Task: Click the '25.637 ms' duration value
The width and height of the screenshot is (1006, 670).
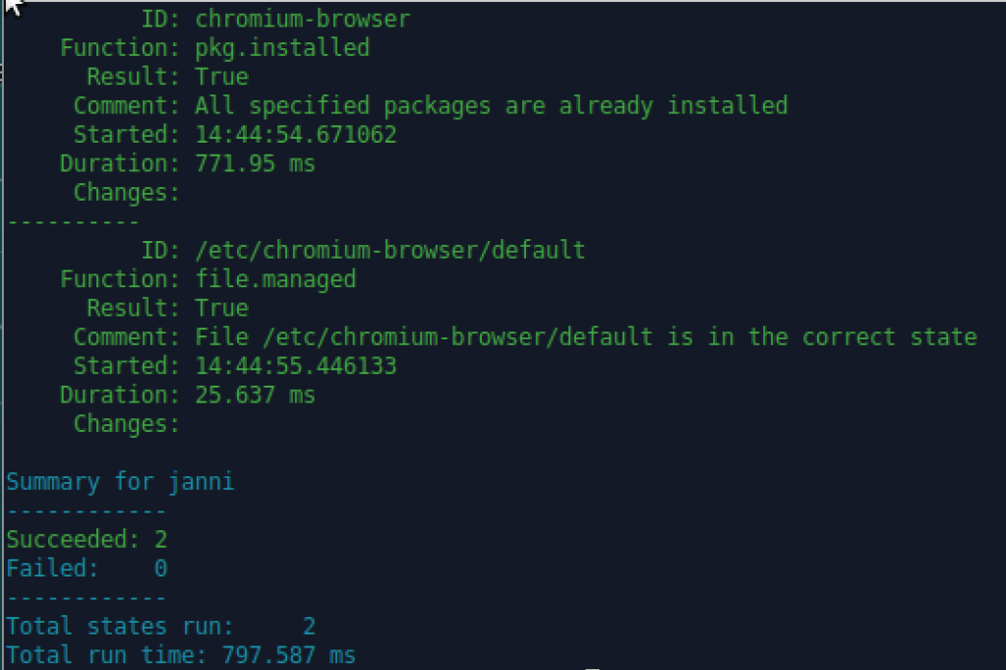Action: tap(255, 396)
